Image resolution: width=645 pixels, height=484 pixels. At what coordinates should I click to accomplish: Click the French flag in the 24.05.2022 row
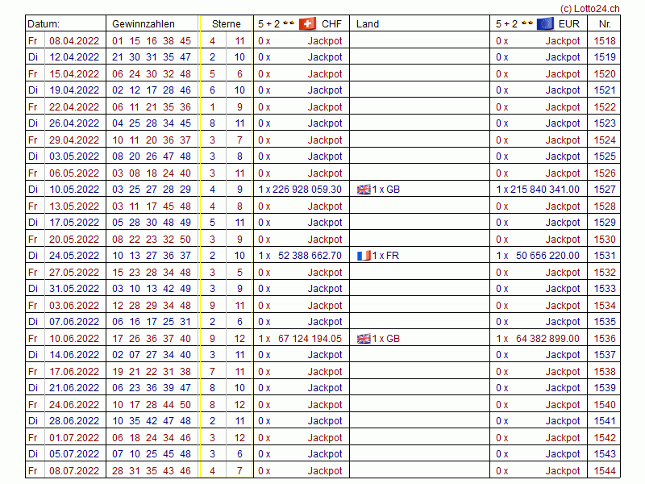pos(364,256)
